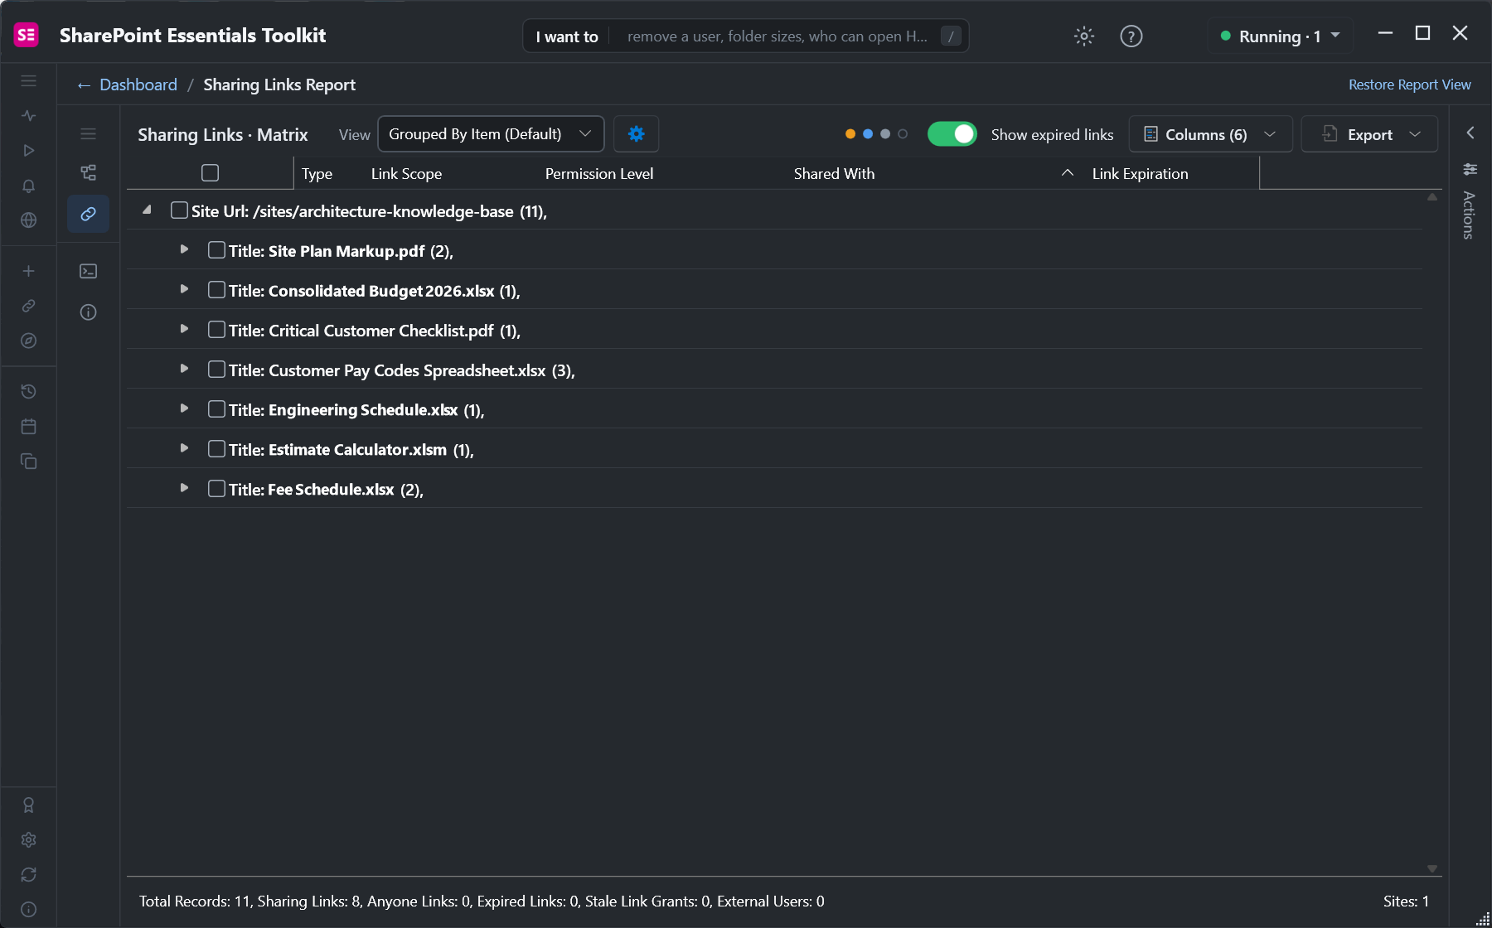Viewport: 1492px width, 928px height.
Task: Click the orange status dot indicator
Action: coord(850,134)
